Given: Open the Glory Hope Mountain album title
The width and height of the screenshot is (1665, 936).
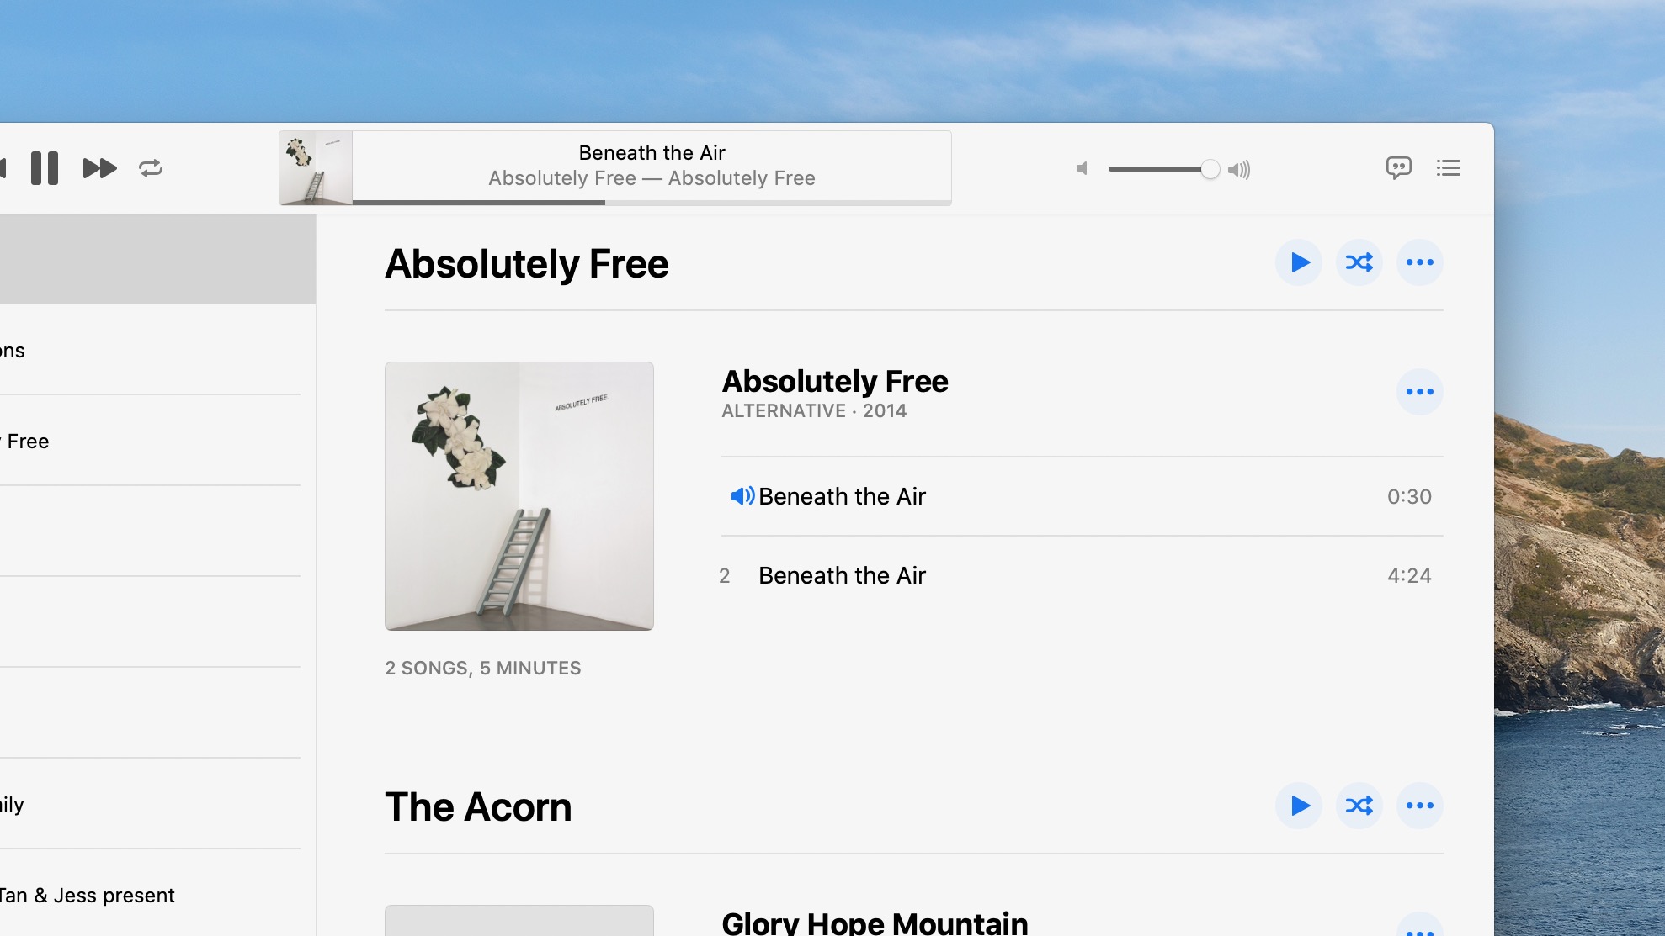Looking at the screenshot, I should pyautogui.click(x=875, y=923).
